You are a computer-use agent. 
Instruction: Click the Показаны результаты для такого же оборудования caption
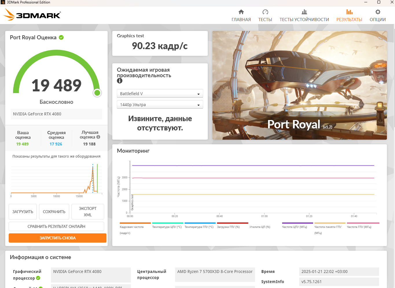tap(56, 156)
